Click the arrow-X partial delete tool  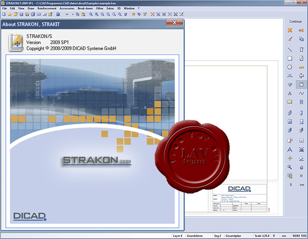pos(301,30)
